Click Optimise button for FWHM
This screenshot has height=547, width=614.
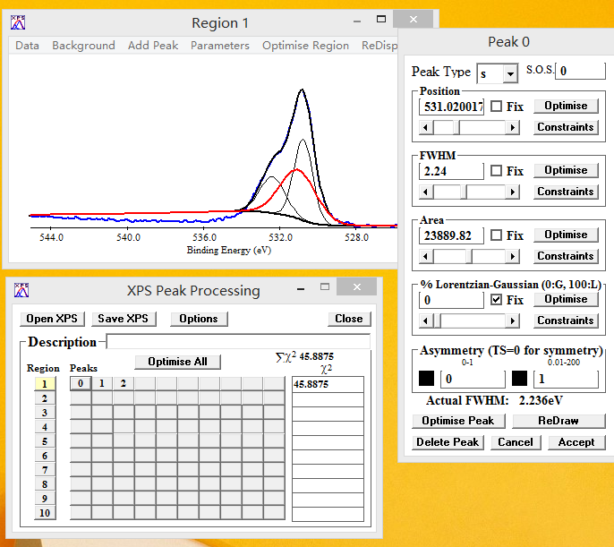point(566,170)
